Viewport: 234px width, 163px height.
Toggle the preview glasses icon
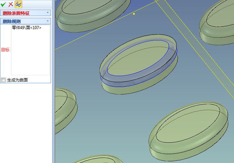coord(18,4)
